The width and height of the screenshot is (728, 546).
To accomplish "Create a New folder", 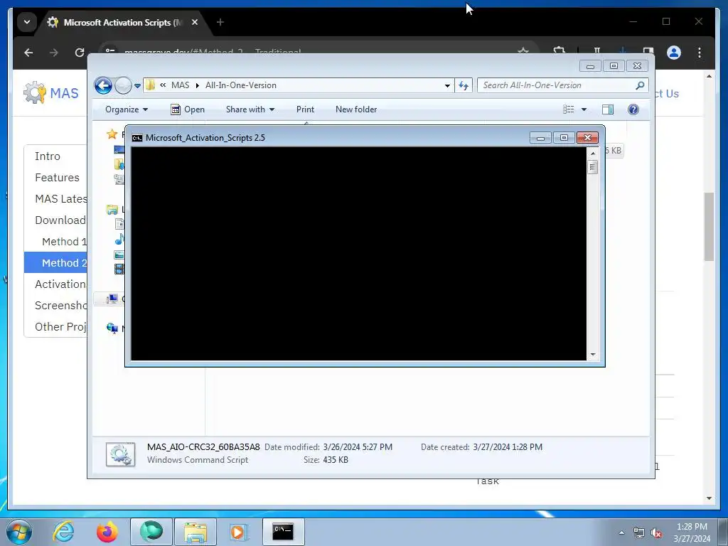I will [356, 109].
